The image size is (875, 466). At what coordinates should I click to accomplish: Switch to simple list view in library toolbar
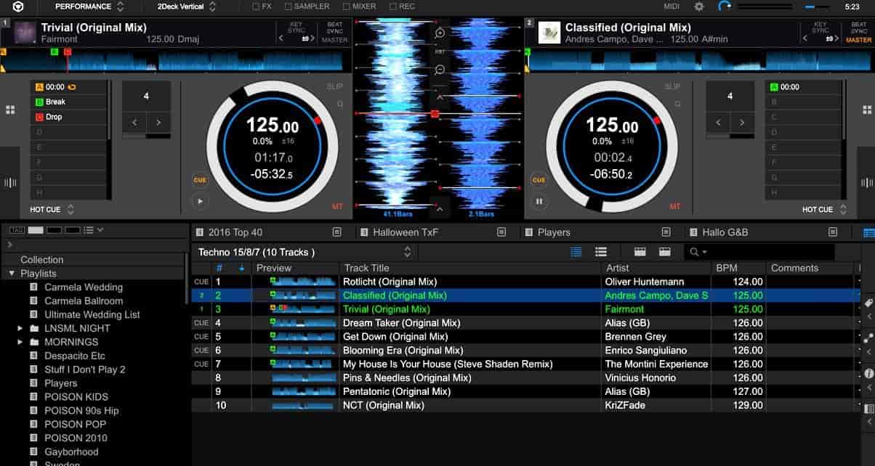[601, 250]
